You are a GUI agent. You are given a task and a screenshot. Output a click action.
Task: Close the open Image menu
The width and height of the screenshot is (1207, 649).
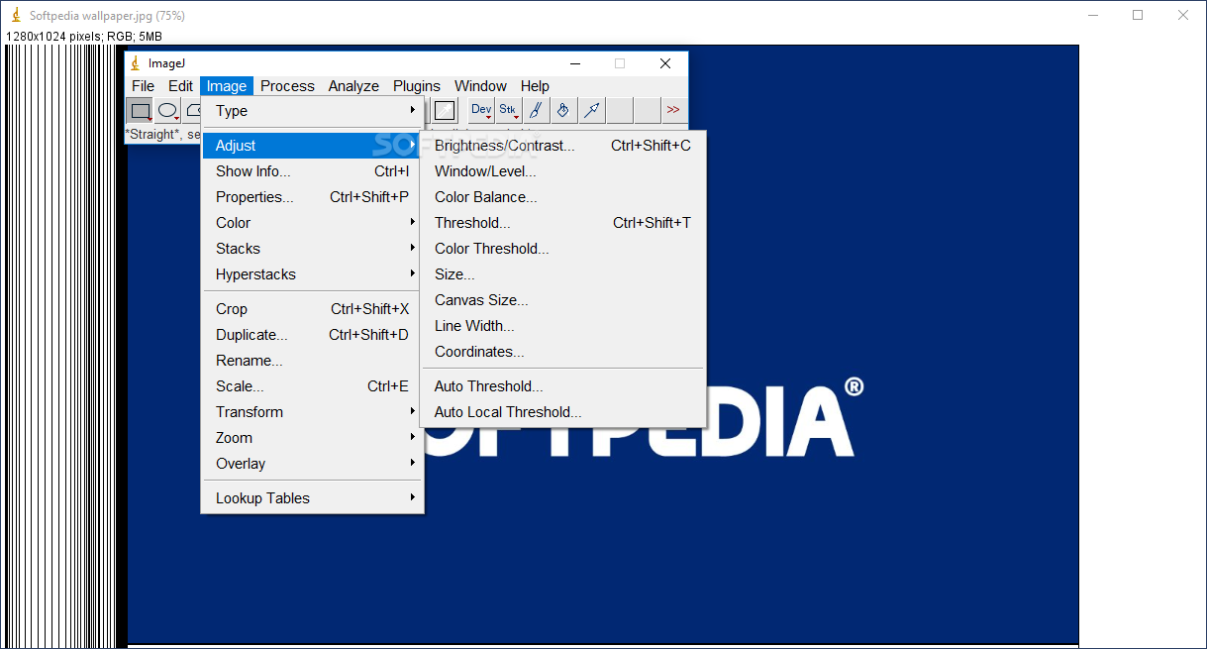(227, 86)
